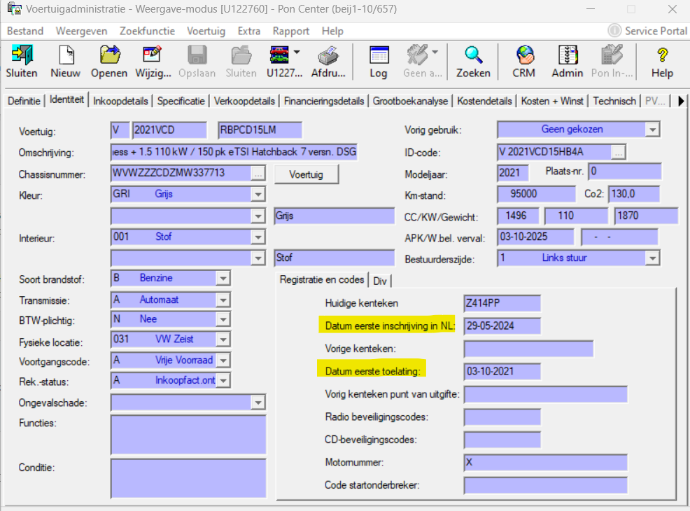
Task: Create new record with Nieuw icon
Action: pyautogui.click(x=66, y=55)
